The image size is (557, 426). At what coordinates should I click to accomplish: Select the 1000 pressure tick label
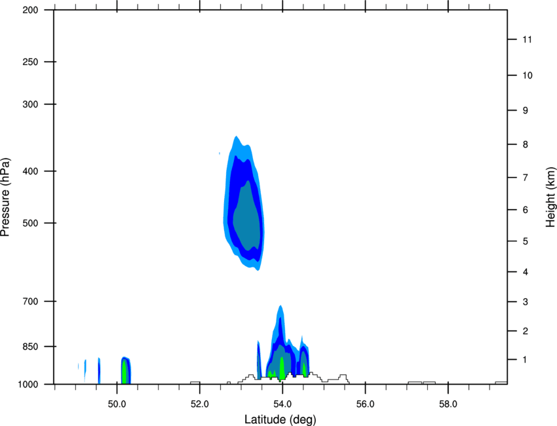point(28,384)
